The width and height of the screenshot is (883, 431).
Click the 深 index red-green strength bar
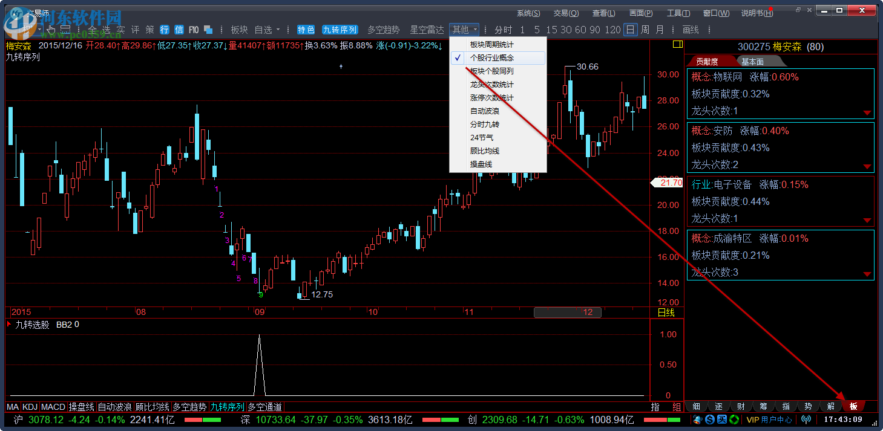click(x=440, y=420)
